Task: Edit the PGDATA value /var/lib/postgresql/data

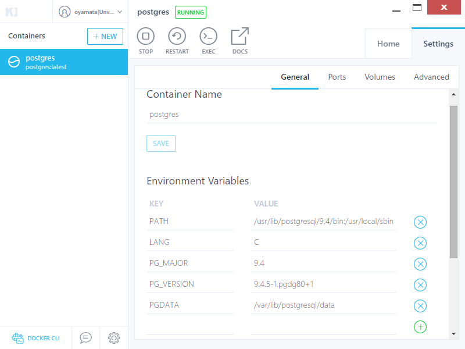Action: click(x=324, y=305)
